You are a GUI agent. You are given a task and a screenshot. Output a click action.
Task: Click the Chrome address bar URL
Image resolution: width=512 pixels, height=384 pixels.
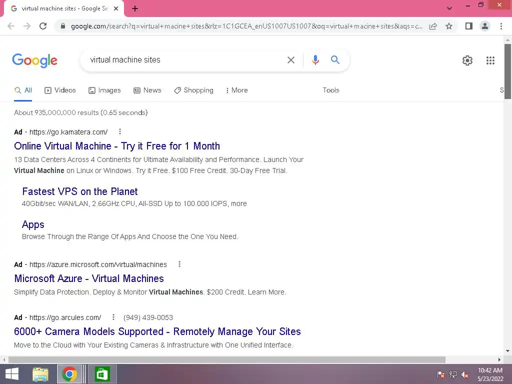click(x=246, y=26)
